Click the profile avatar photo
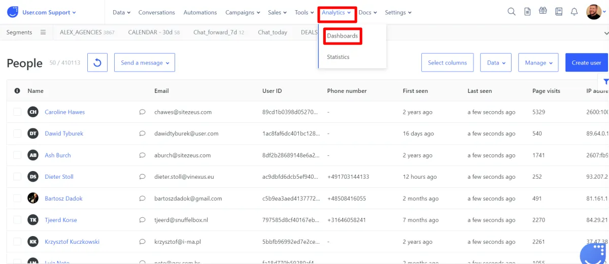Screen dimensions: 609x264 click(594, 12)
